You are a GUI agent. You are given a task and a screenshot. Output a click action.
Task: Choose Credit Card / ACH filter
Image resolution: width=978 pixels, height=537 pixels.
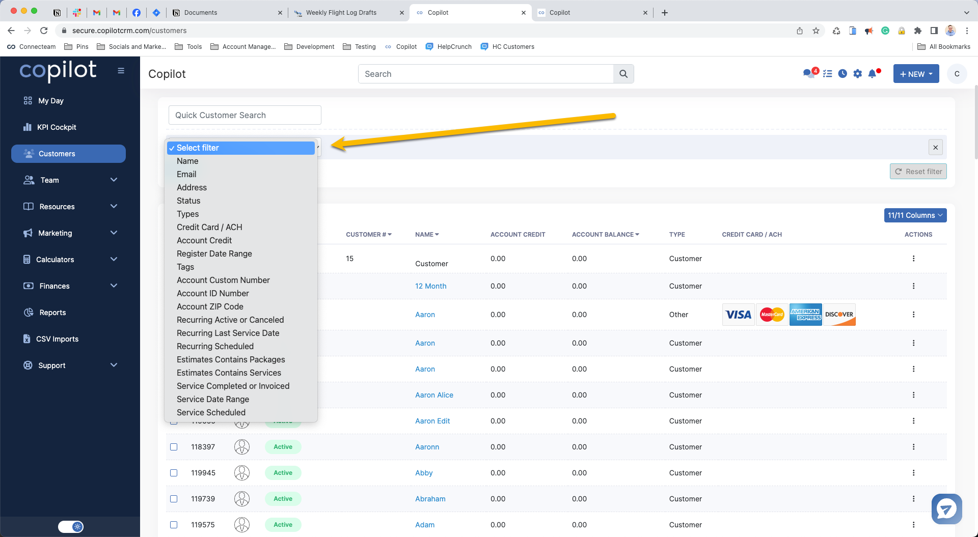click(241, 227)
